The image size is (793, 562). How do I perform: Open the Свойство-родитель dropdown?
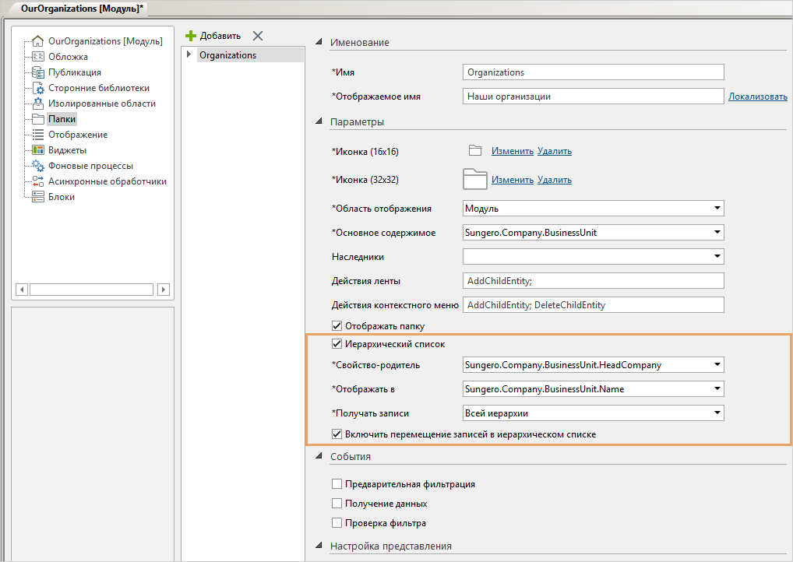point(717,365)
